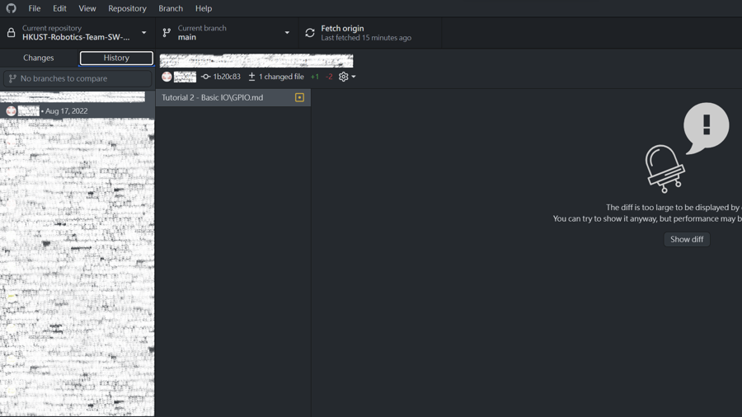Viewport: 742px width, 417px height.
Task: Click the commit hash 1b20c83 icon
Action: 205,77
